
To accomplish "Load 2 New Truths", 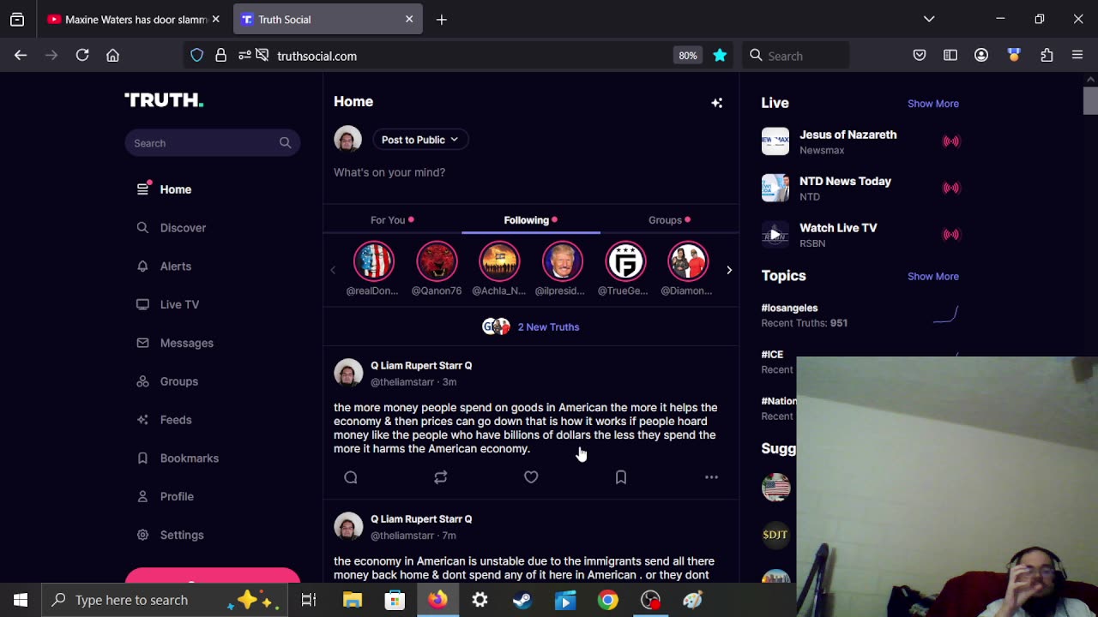I will (x=531, y=326).
